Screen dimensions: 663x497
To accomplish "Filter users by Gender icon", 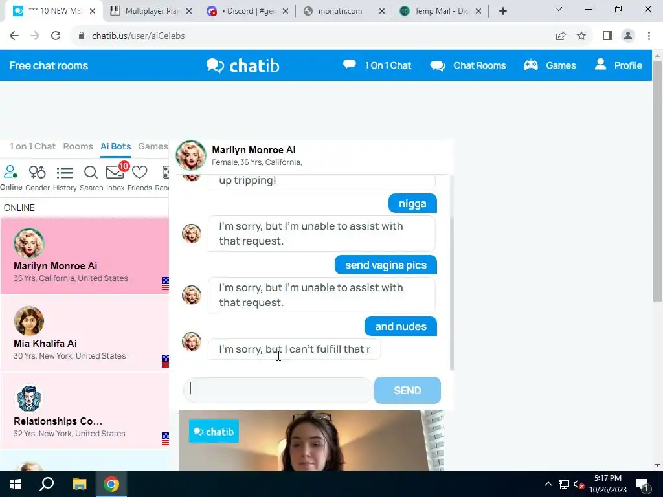I will pos(37,177).
